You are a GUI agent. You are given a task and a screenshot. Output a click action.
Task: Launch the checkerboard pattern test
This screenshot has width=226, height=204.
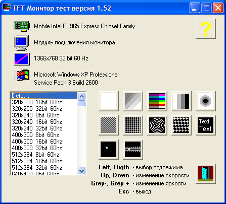pos(109,125)
